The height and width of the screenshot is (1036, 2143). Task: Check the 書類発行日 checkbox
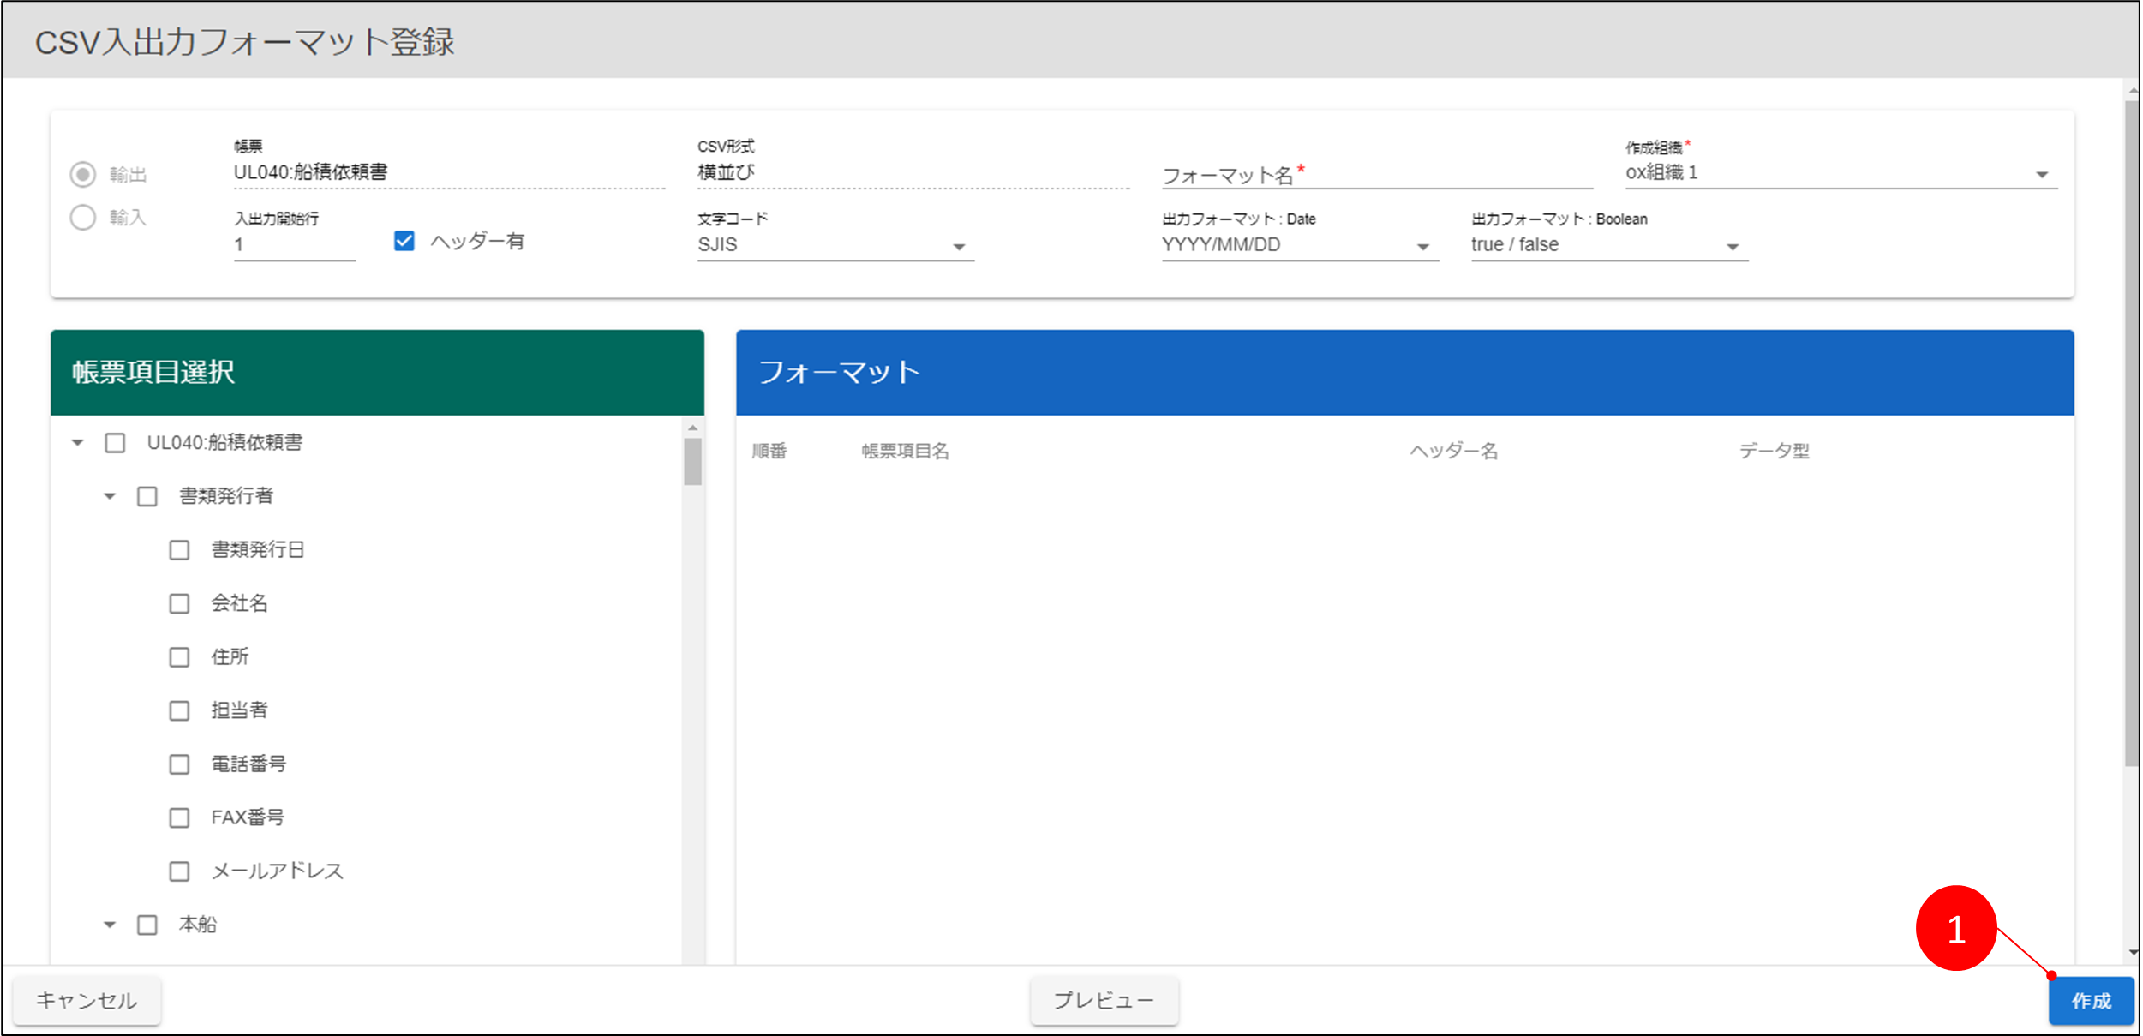pyautogui.click(x=179, y=550)
